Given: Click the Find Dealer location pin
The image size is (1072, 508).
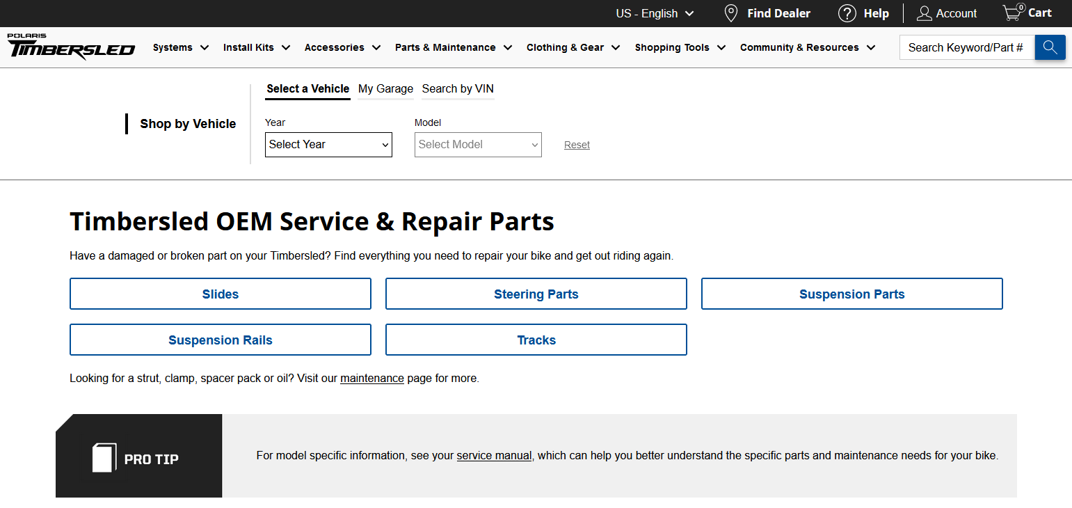Looking at the screenshot, I should 731,13.
